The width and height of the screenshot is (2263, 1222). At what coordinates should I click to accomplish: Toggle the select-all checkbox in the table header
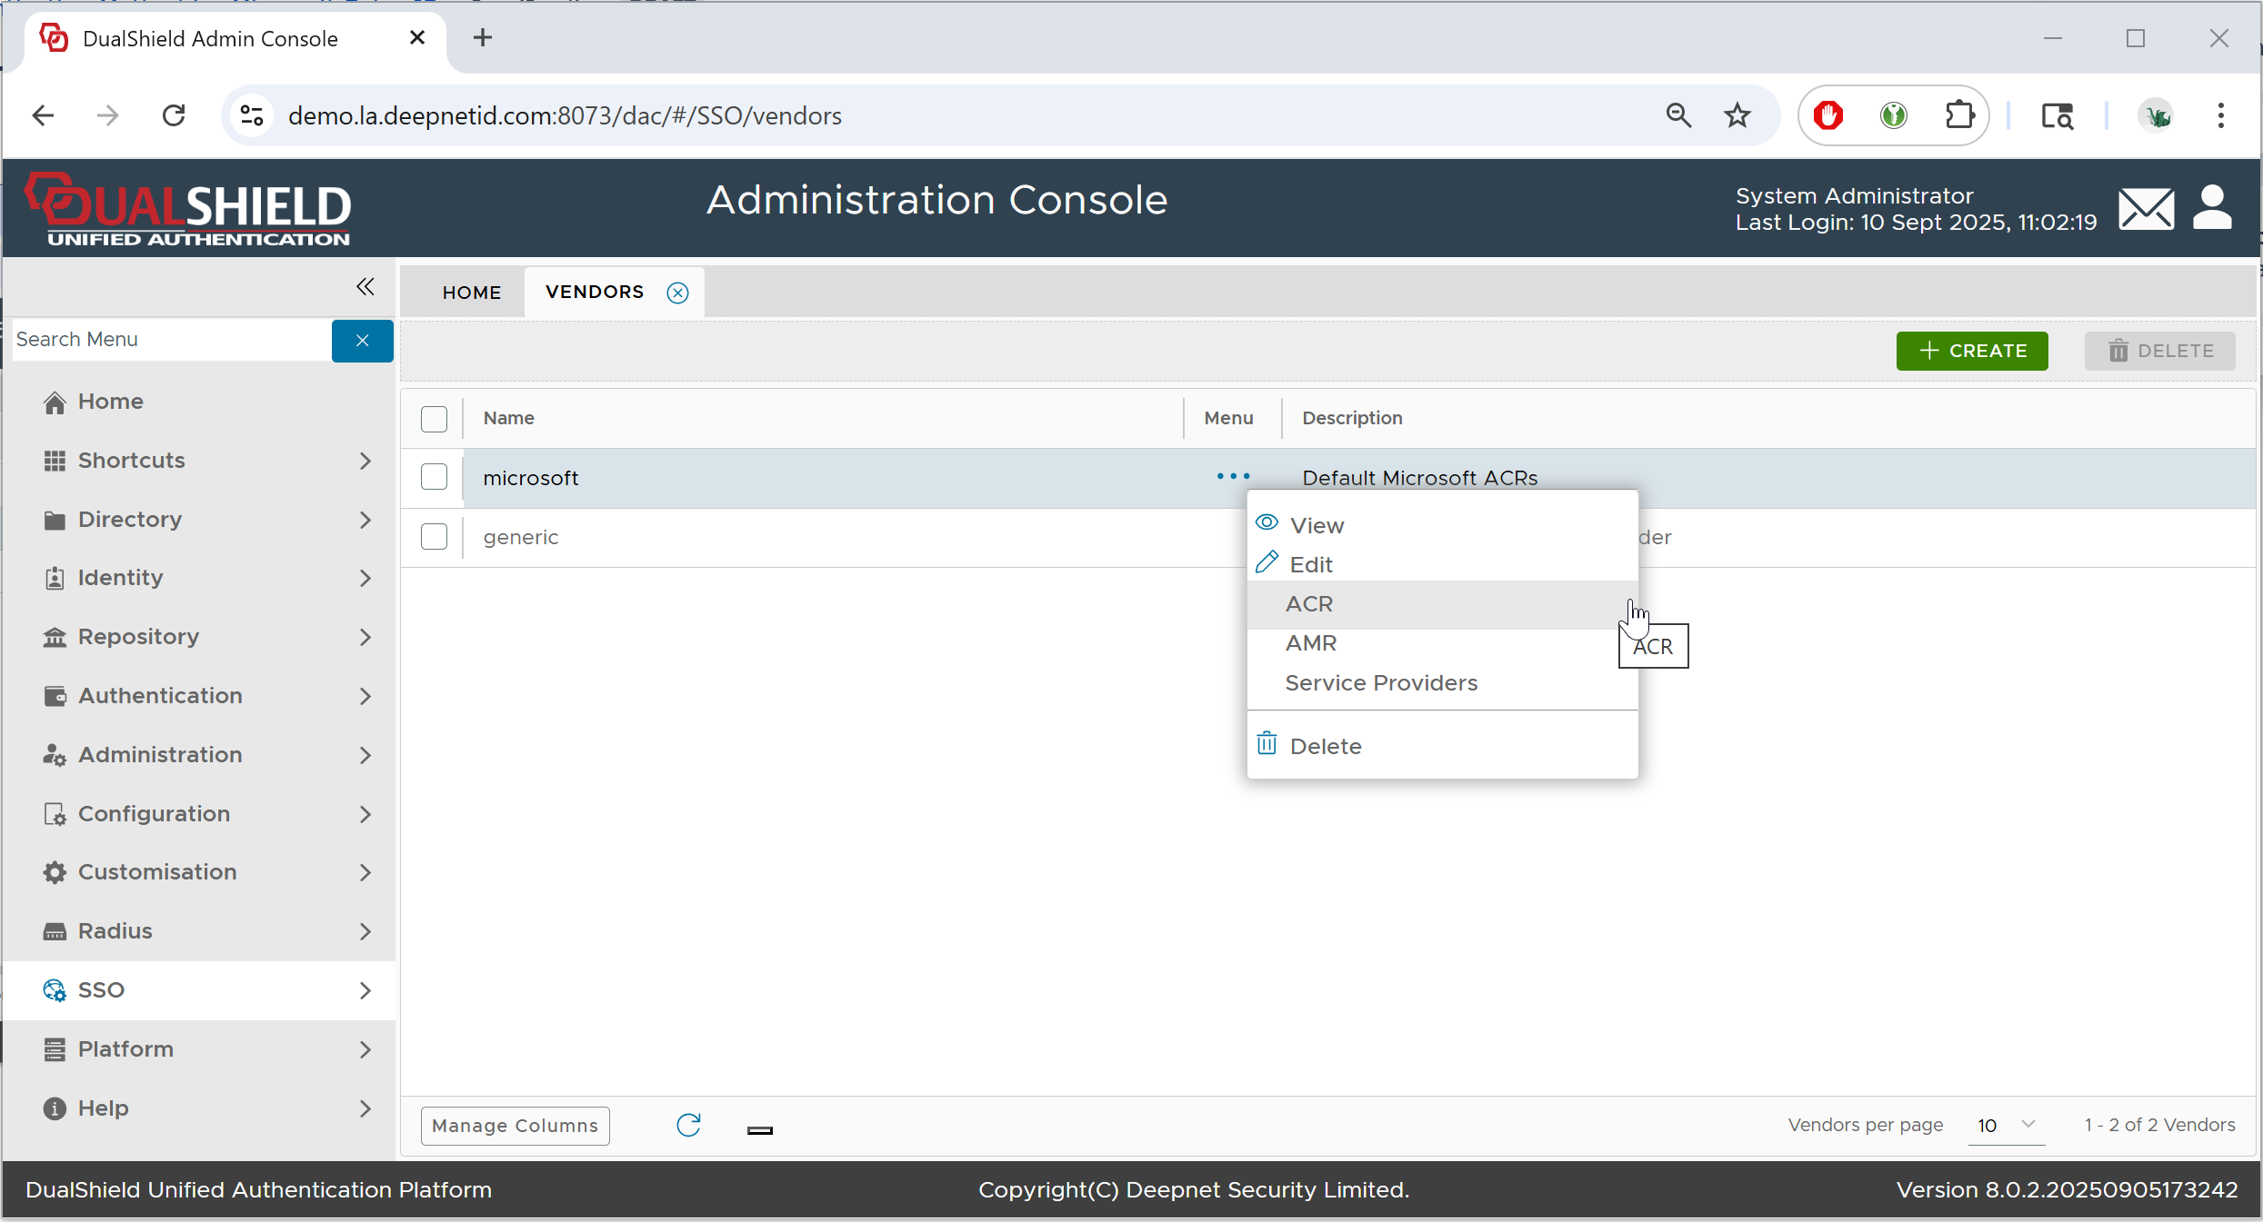click(x=434, y=419)
